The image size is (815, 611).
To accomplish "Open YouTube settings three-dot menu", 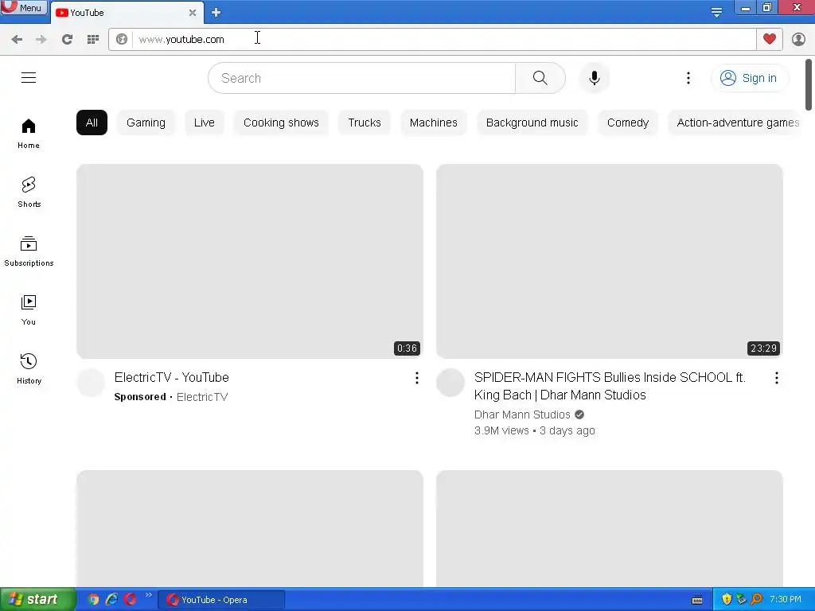I will 688,78.
